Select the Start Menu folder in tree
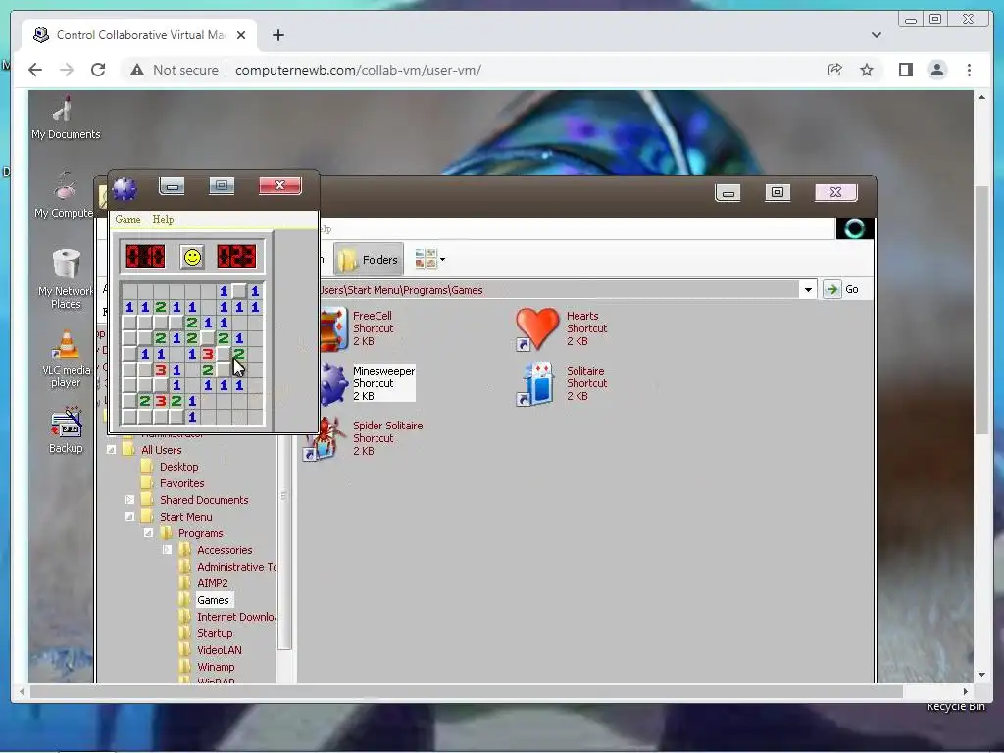1004x753 pixels. coord(185,517)
